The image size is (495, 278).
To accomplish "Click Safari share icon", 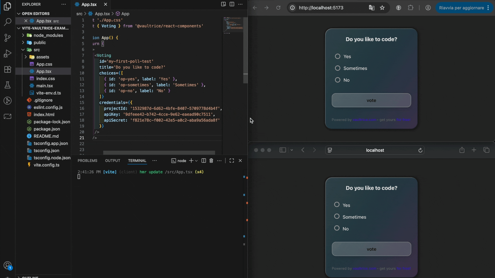I will pos(462,150).
